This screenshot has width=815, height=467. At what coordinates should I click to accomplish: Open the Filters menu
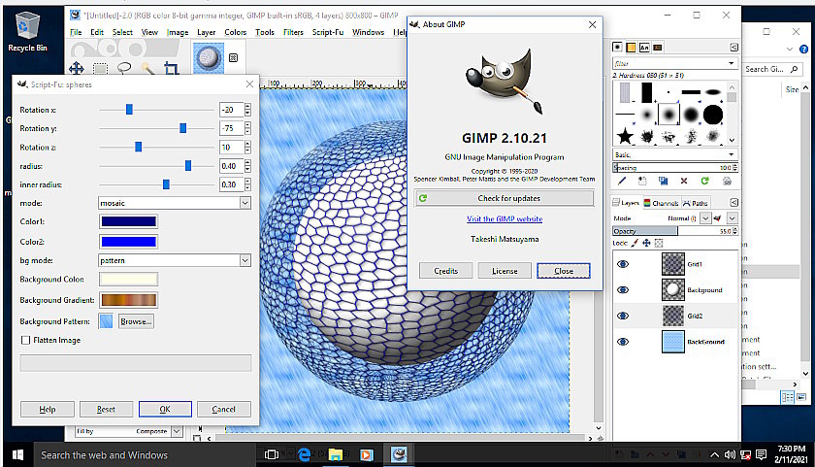[x=293, y=32]
